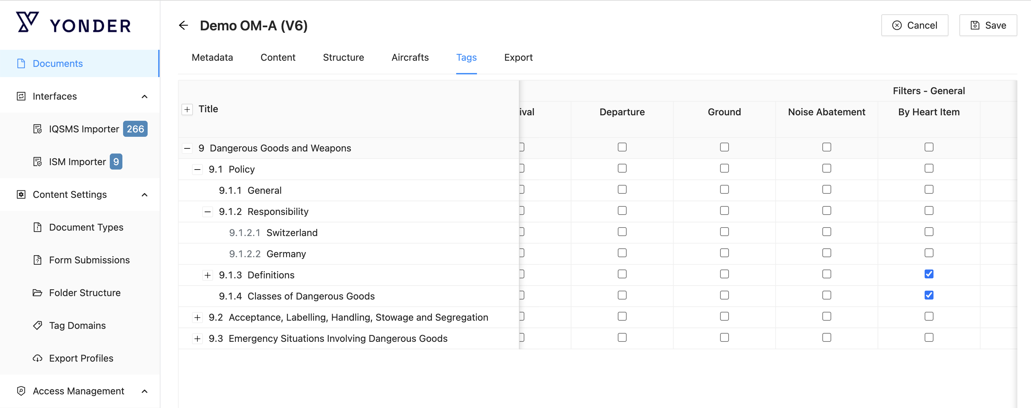
Task: Click the ISM Importer icon
Action: (x=37, y=162)
